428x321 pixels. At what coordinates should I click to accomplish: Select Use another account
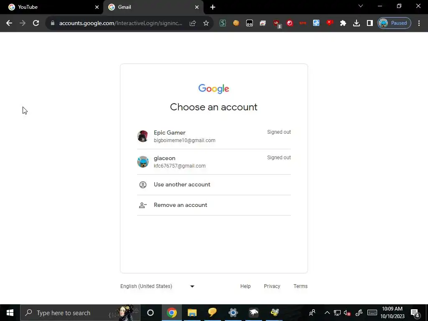coord(214,184)
